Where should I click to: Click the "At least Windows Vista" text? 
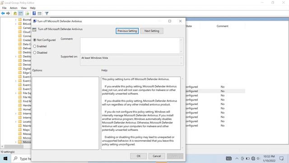click(95, 58)
